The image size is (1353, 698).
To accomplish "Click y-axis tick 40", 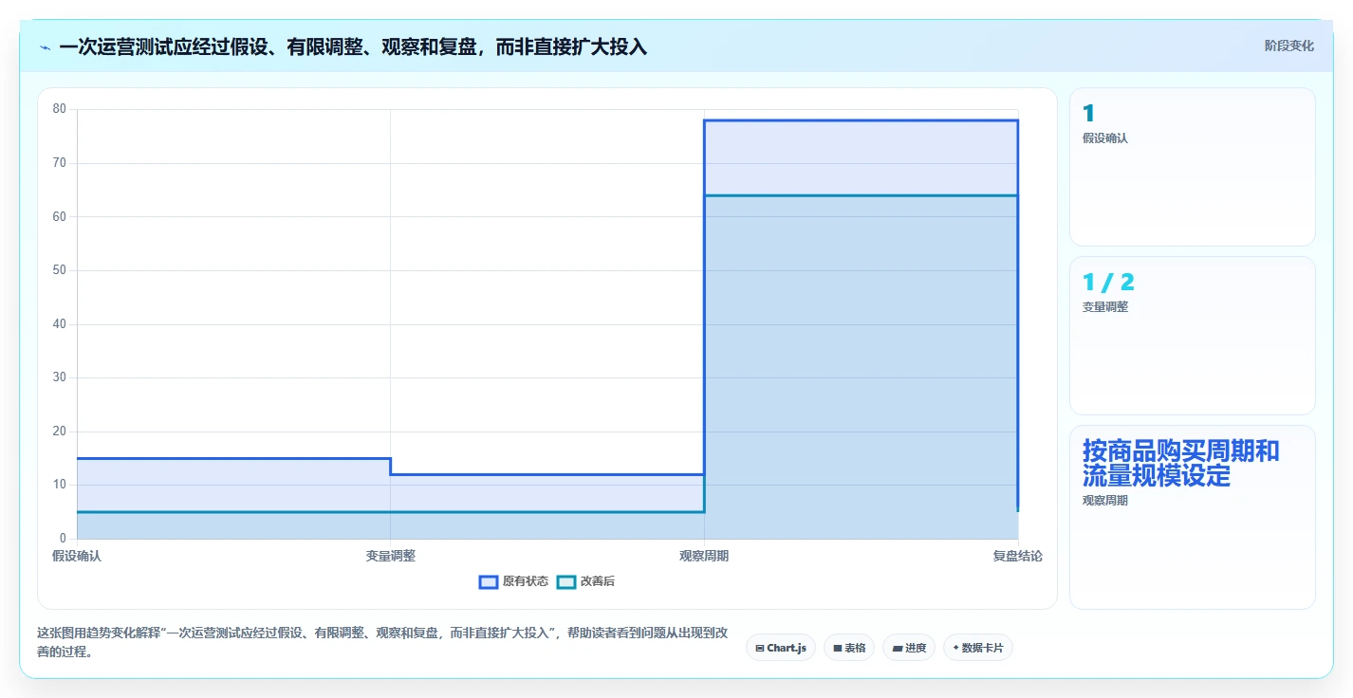I will [59, 324].
